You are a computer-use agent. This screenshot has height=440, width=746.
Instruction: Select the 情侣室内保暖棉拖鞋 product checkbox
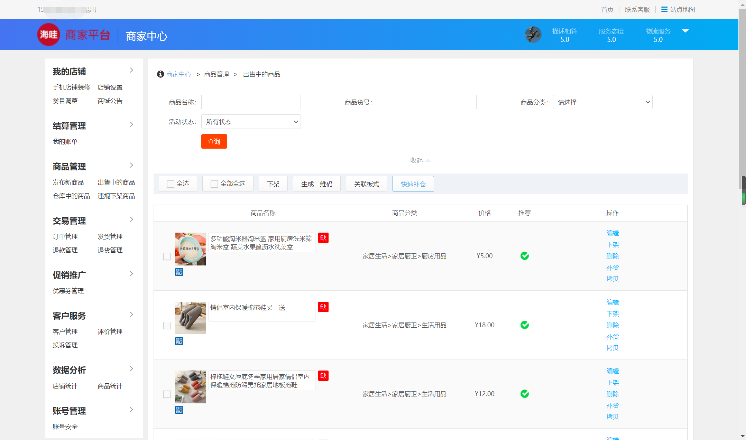click(x=167, y=325)
